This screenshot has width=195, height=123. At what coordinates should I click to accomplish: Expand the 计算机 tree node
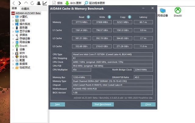[x=13, y=17]
